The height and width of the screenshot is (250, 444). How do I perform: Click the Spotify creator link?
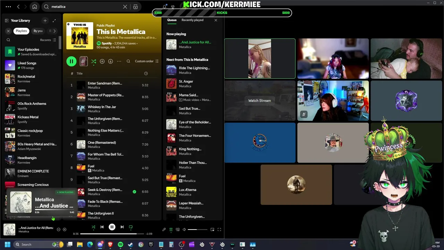click(x=107, y=43)
